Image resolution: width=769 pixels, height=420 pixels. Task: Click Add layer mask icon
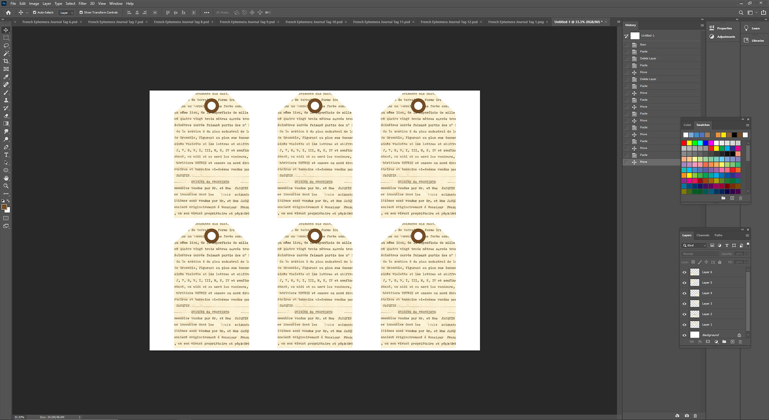708,342
